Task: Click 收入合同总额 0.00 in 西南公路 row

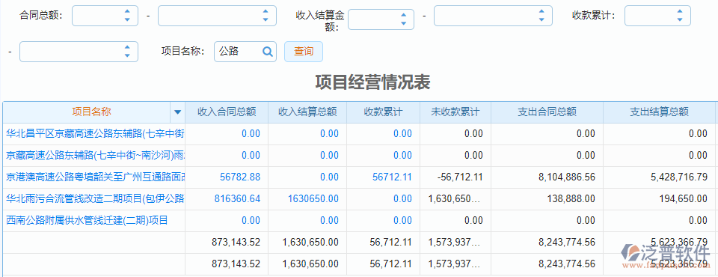Action: (251, 220)
